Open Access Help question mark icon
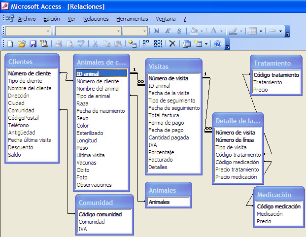The height and width of the screenshot is (237, 306). (218, 44)
